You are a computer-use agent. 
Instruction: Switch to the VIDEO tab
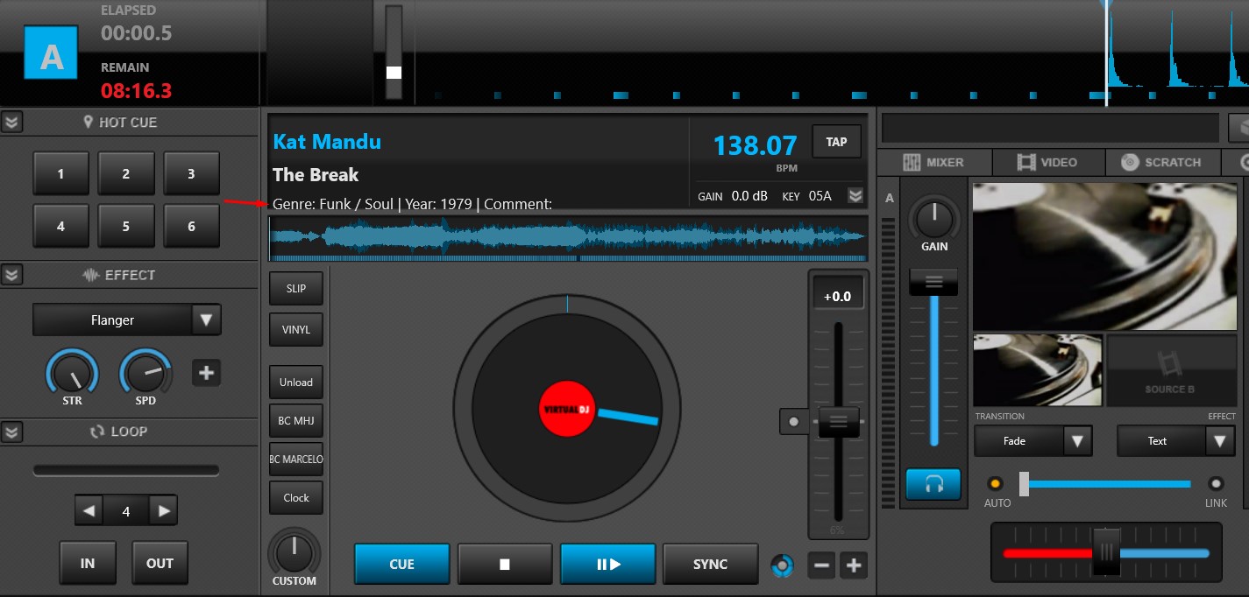tap(1047, 162)
